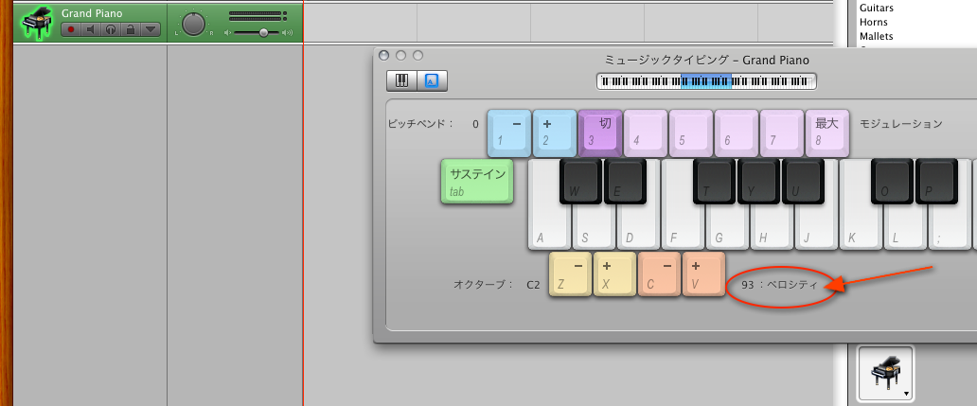Play the black piano key labeled W
Image resolution: width=977 pixels, height=406 pixels.
580,181
